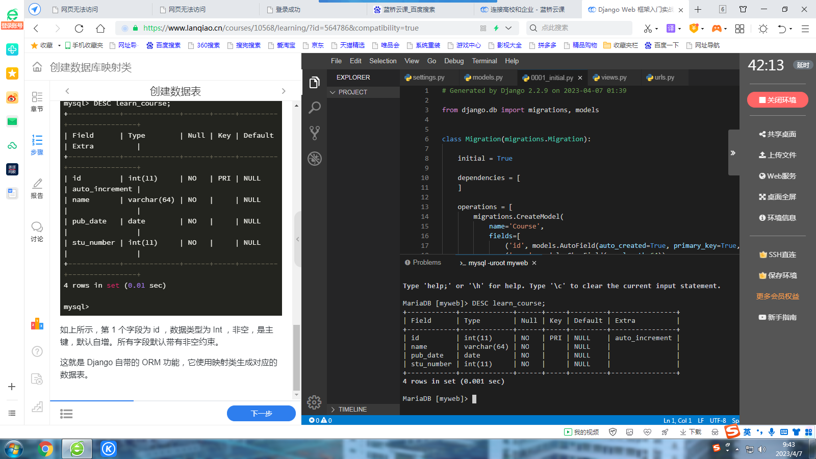816x459 pixels.
Task: Click the tutorial pane vertical scrollbar
Action: click(x=296, y=357)
